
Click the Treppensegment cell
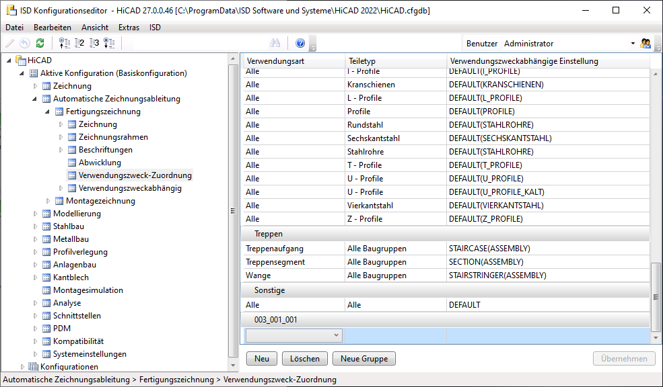click(293, 262)
